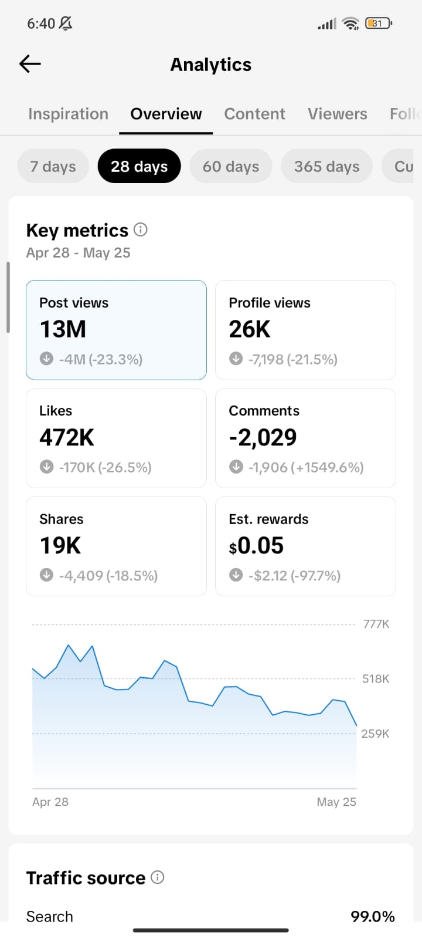Select the Comments metric card
This screenshot has width=422, height=939.
click(x=305, y=438)
